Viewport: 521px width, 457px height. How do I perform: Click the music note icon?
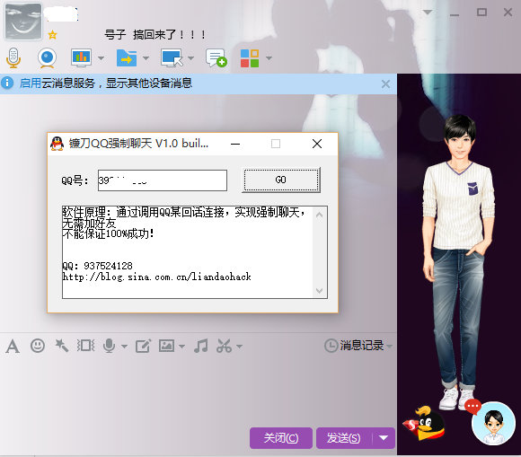pyautogui.click(x=201, y=346)
